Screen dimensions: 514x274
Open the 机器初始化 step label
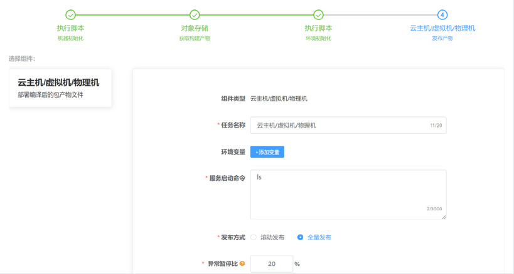(70, 38)
